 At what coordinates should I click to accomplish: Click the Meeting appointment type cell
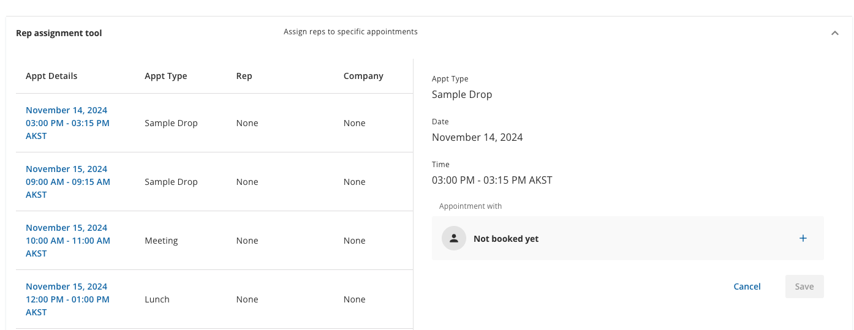[x=161, y=241]
